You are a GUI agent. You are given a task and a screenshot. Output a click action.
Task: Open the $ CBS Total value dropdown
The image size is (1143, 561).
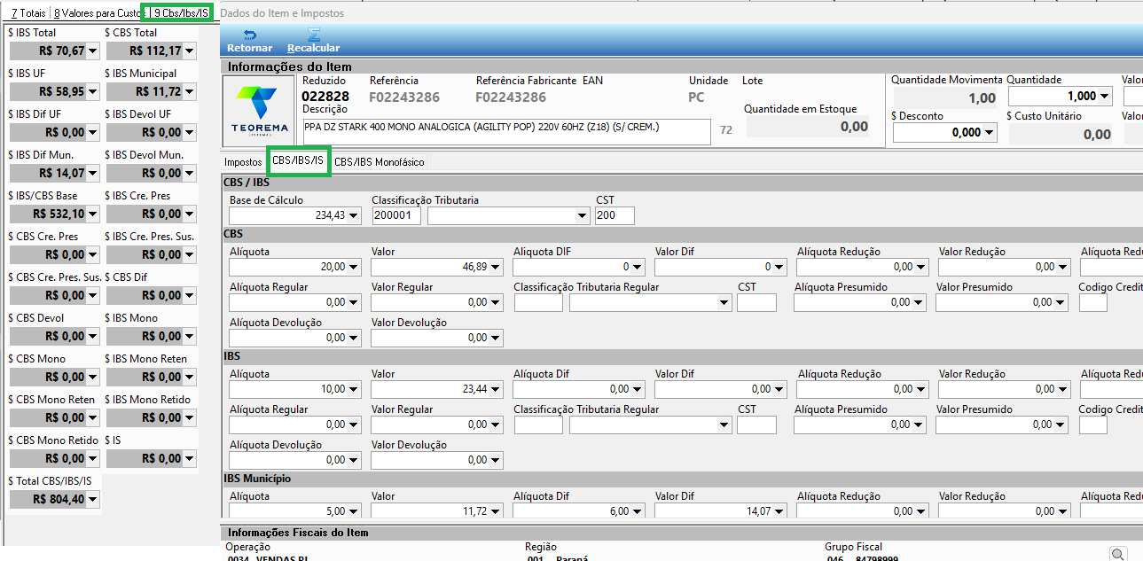point(190,51)
